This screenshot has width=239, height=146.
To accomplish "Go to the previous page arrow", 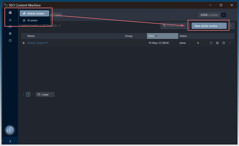I will click(x=23, y=94).
